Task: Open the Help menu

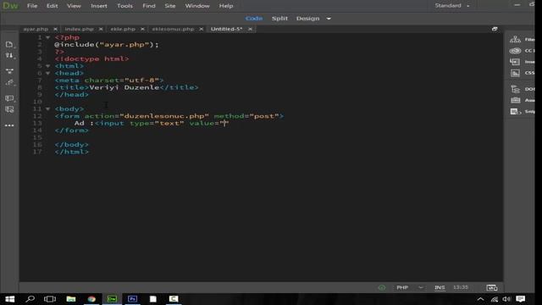Action: pos(226,6)
